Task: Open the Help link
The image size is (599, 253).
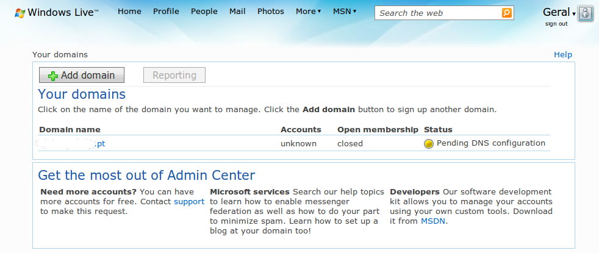Action: coord(563,55)
